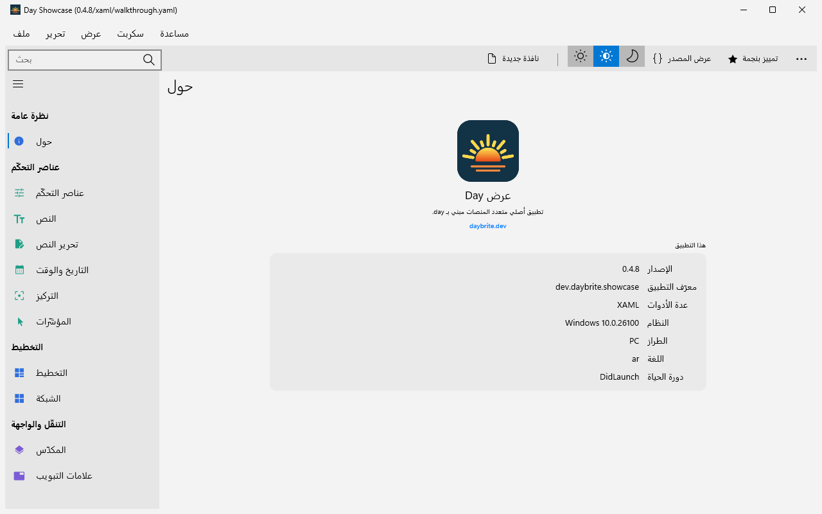Open the عرض menu
Image resolution: width=822 pixels, height=514 pixels.
coord(91,33)
